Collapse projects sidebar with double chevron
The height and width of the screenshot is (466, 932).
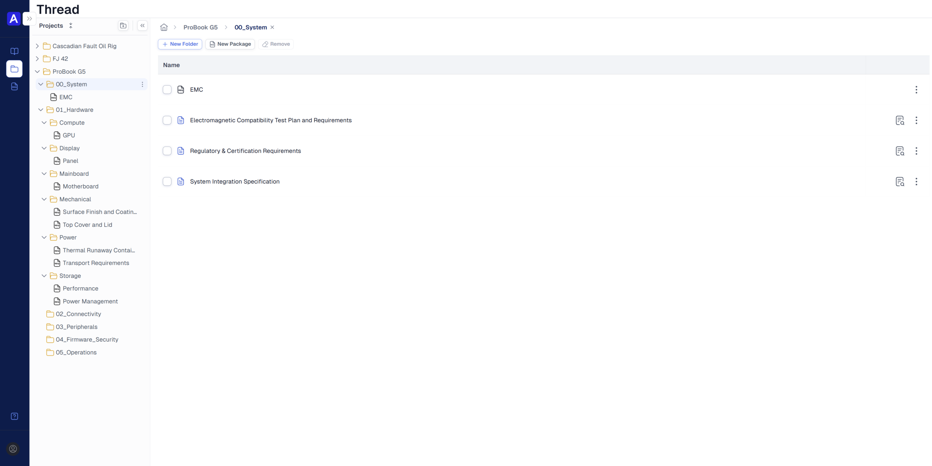click(x=142, y=25)
